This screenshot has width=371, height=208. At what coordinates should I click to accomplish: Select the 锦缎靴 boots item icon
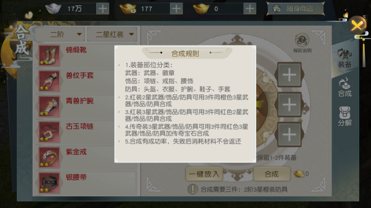pos(49,56)
